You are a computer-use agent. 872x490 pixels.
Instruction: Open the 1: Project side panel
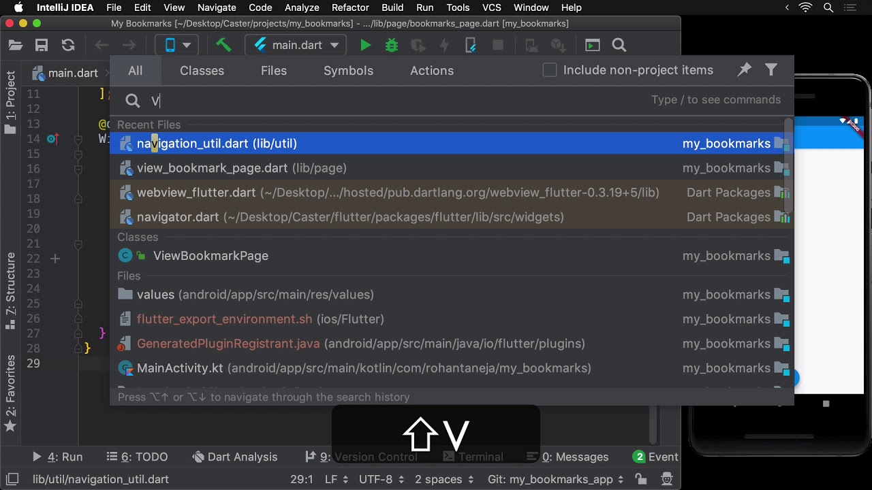pos(10,102)
